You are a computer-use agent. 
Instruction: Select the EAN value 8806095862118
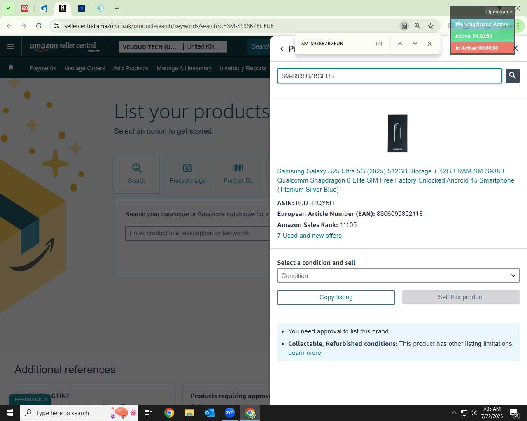(x=399, y=214)
